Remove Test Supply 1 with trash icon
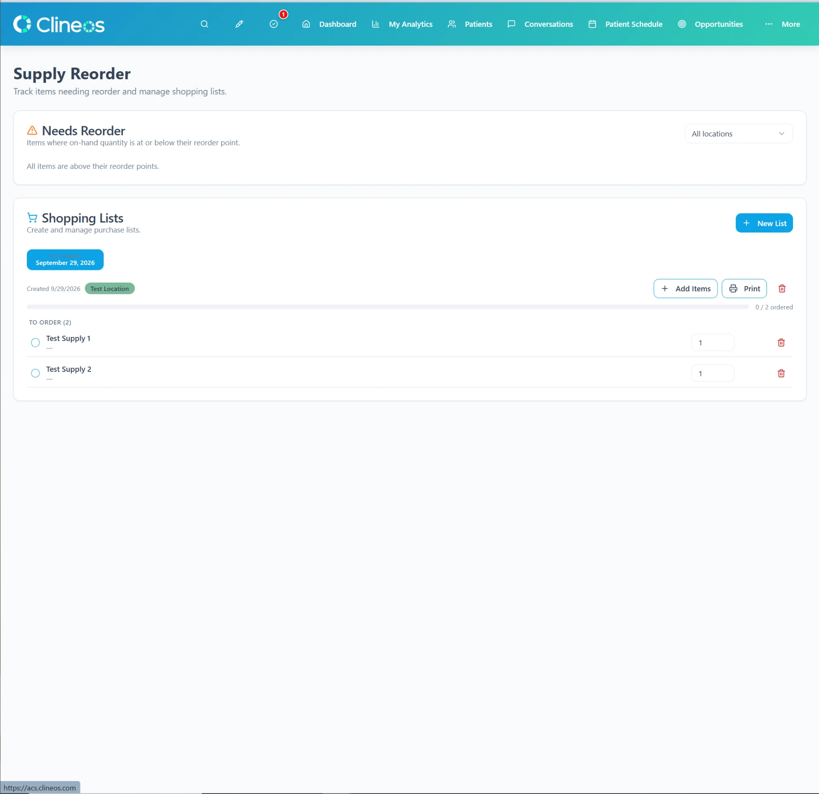The height and width of the screenshot is (794, 819). (781, 342)
